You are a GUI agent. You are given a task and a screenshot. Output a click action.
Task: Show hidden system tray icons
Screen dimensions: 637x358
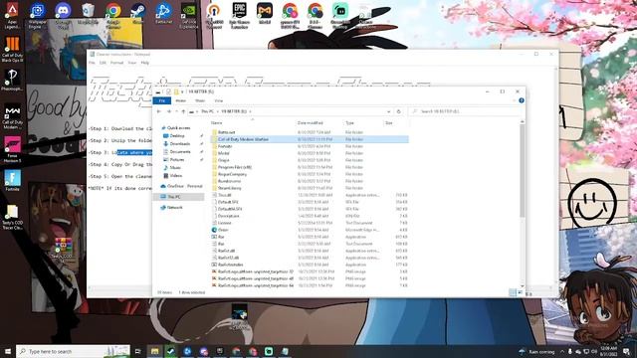pyautogui.click(x=562, y=351)
